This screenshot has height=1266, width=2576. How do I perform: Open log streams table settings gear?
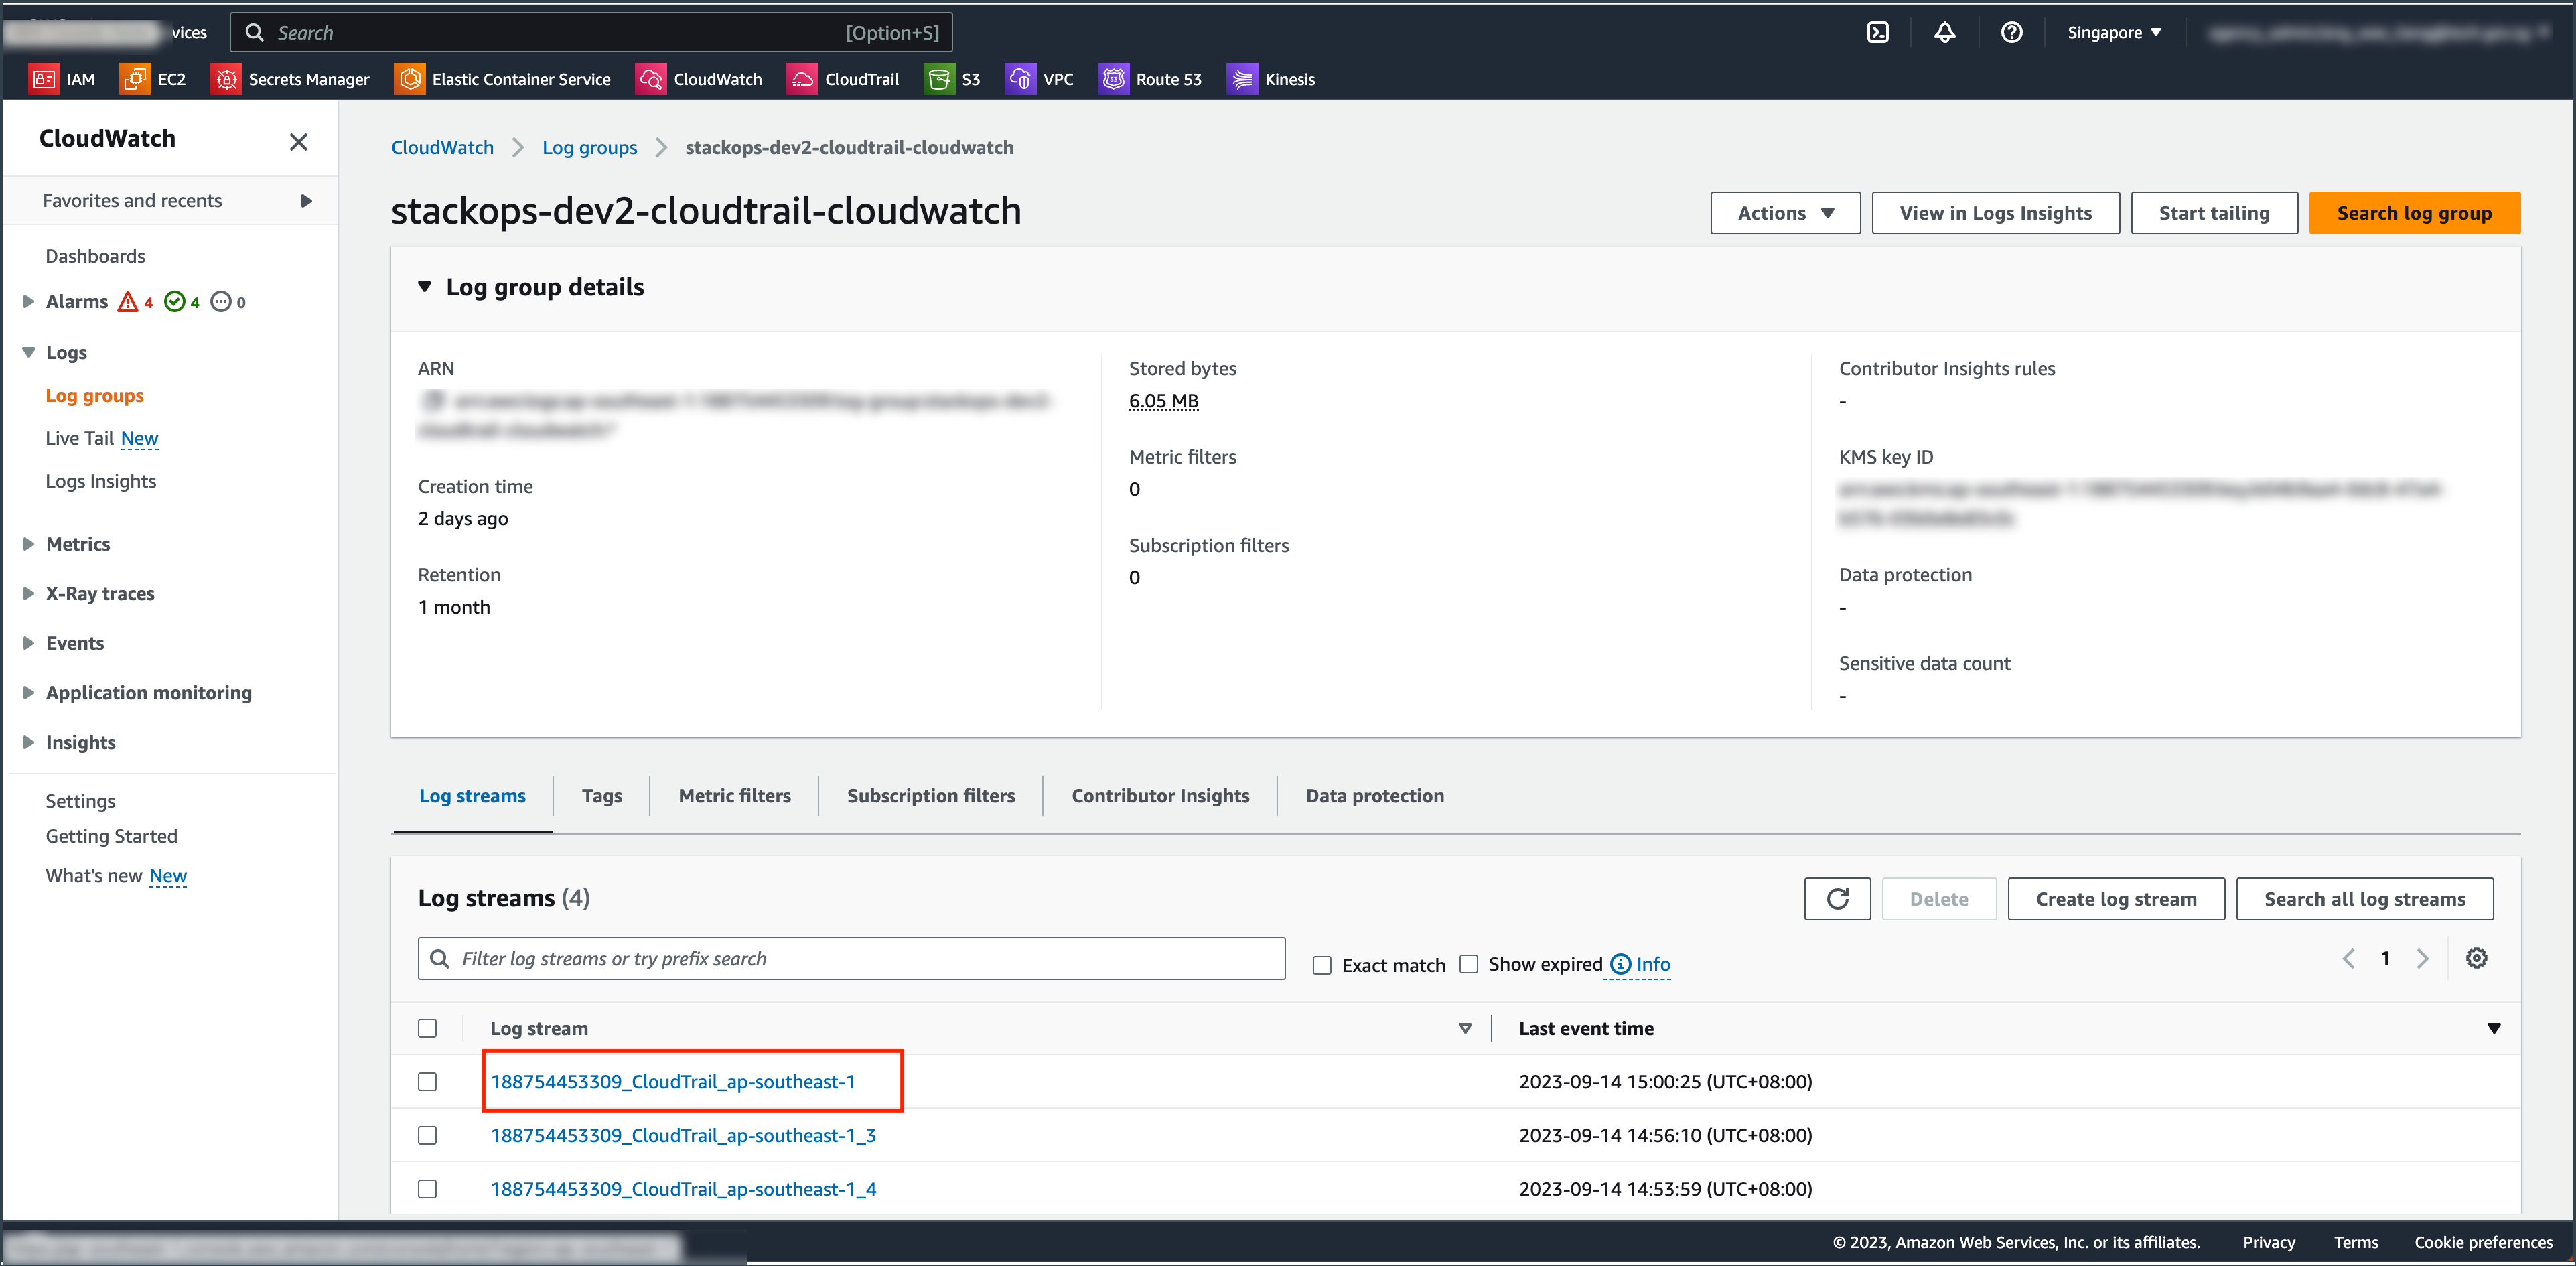[x=2476, y=958]
